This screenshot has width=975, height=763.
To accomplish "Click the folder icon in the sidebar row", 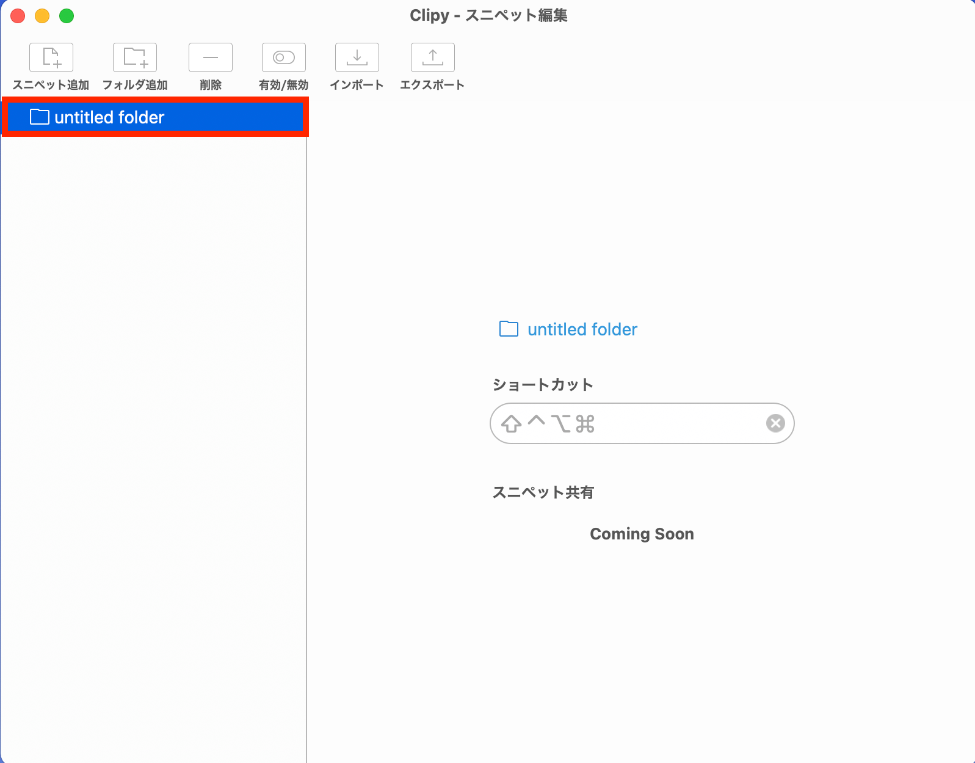I will pyautogui.click(x=40, y=117).
